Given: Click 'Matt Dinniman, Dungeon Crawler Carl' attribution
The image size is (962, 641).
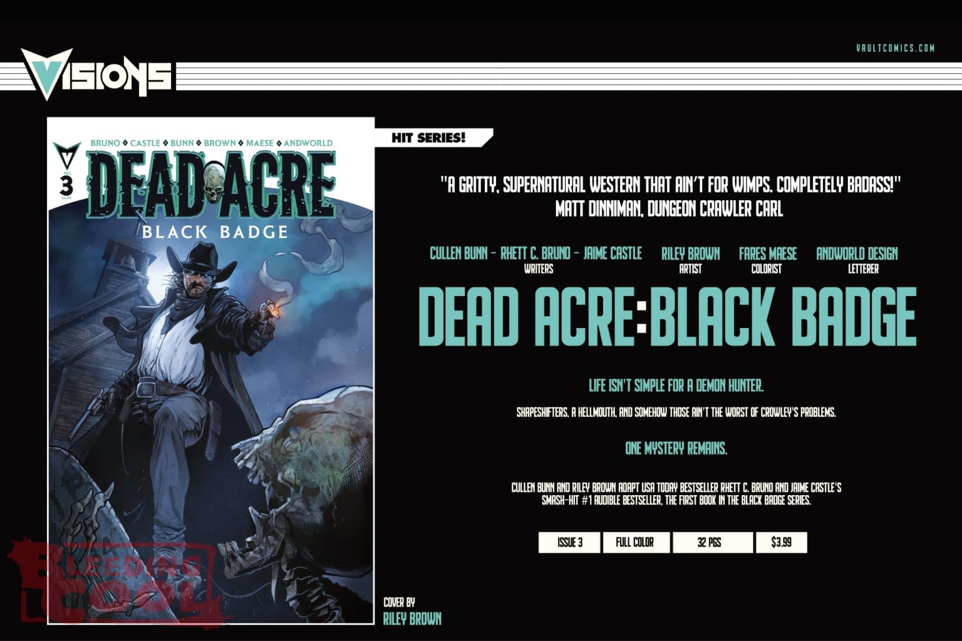Looking at the screenshot, I should click(669, 209).
